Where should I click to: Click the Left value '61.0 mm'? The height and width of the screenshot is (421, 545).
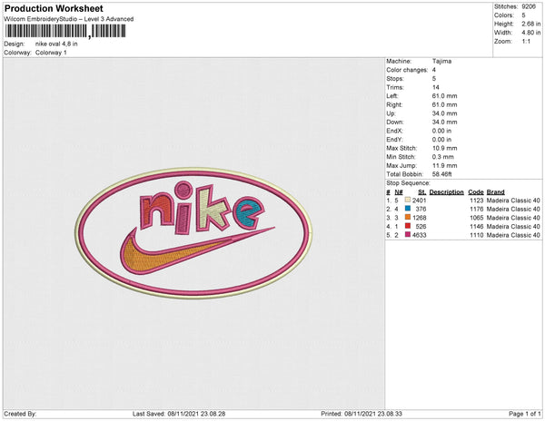444,96
